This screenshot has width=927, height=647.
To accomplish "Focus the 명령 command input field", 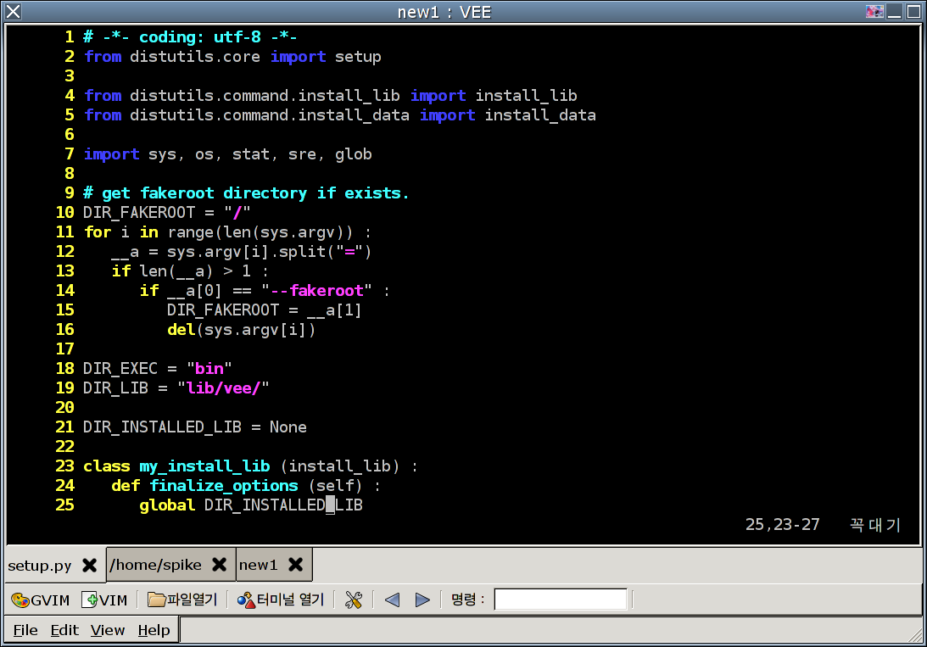I will [x=561, y=600].
